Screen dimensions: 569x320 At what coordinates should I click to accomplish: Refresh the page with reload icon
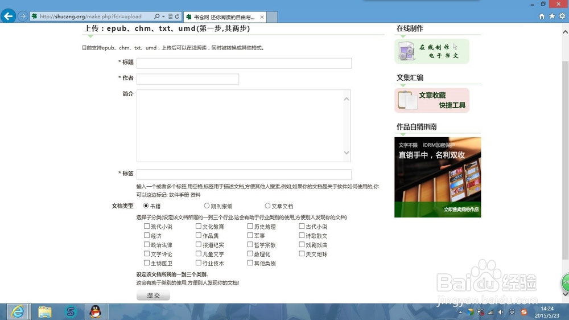point(177,17)
